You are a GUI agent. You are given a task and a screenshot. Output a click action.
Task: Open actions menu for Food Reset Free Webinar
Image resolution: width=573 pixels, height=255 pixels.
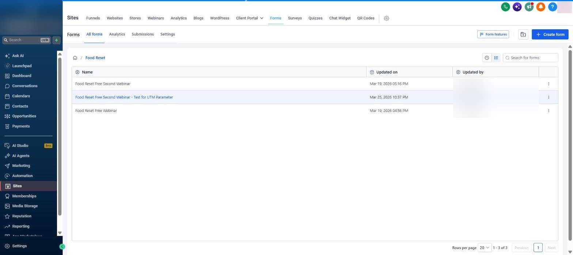[x=549, y=111]
